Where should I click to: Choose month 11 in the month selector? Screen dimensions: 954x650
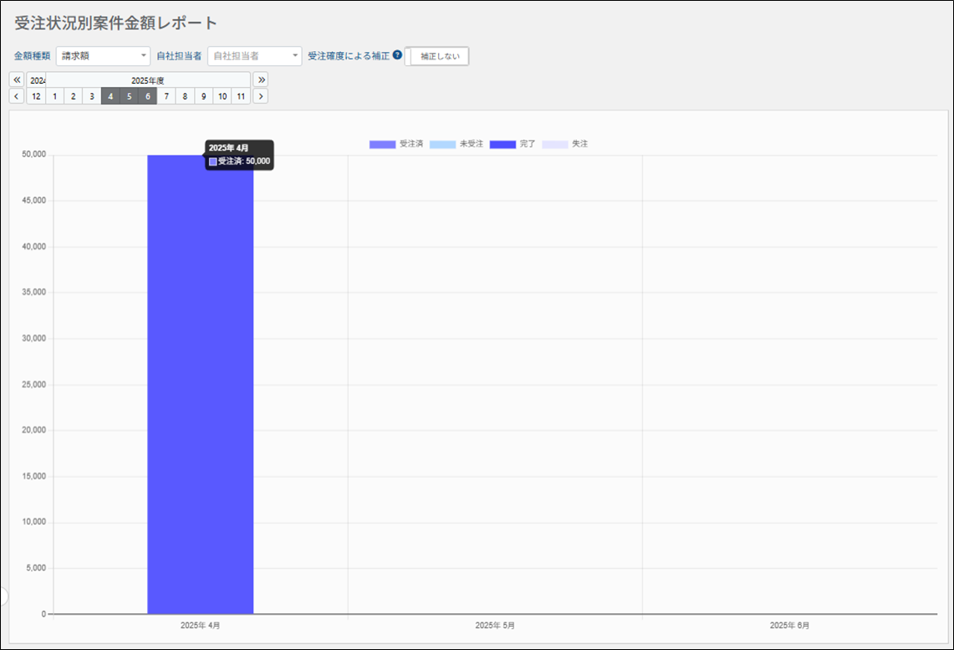pos(241,96)
